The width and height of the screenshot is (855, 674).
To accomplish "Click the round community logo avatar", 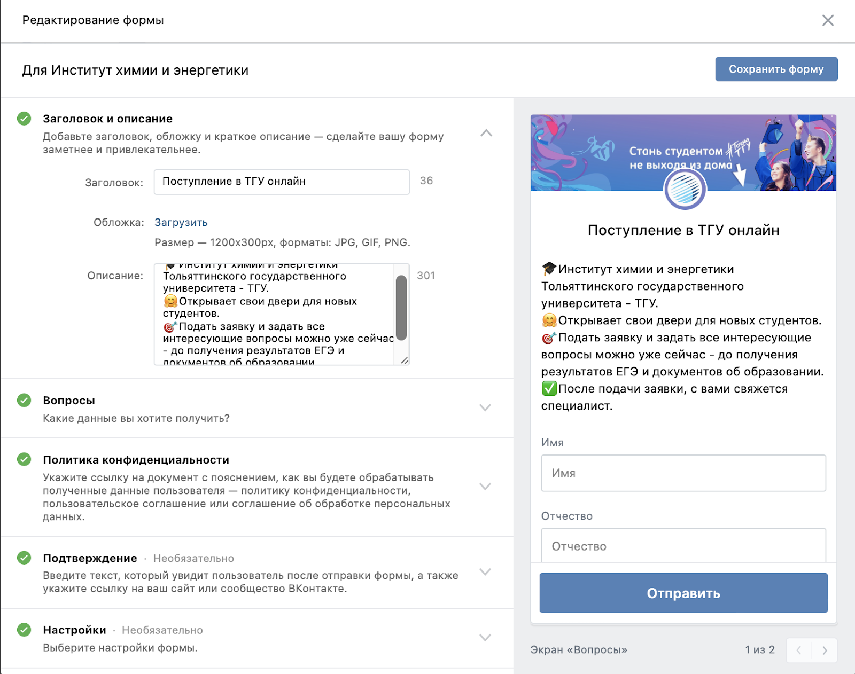I will click(x=685, y=190).
